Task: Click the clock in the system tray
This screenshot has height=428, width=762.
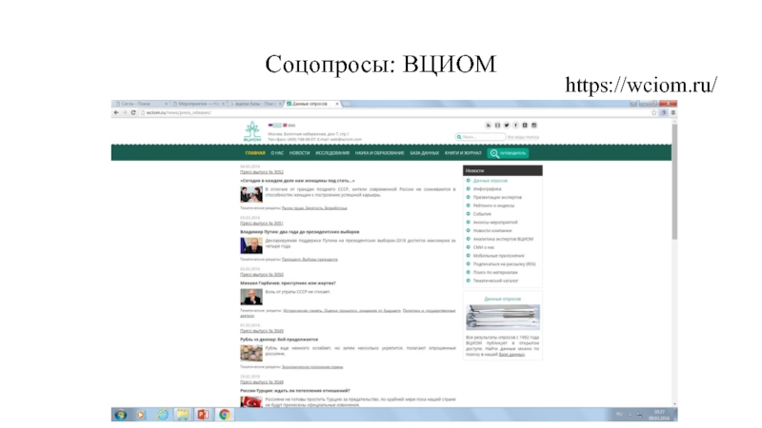Action: coord(659,415)
